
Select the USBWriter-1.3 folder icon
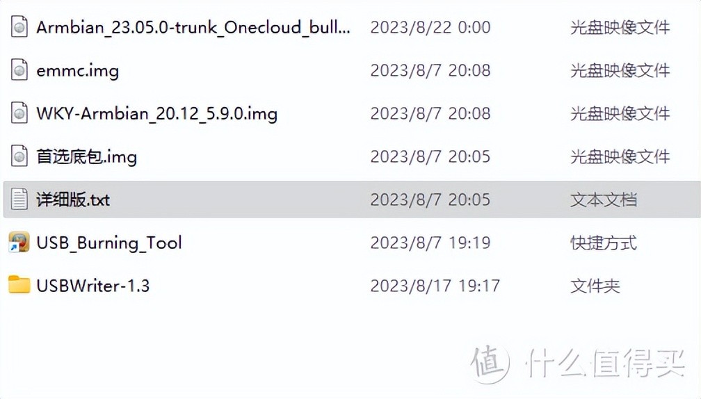[19, 284]
